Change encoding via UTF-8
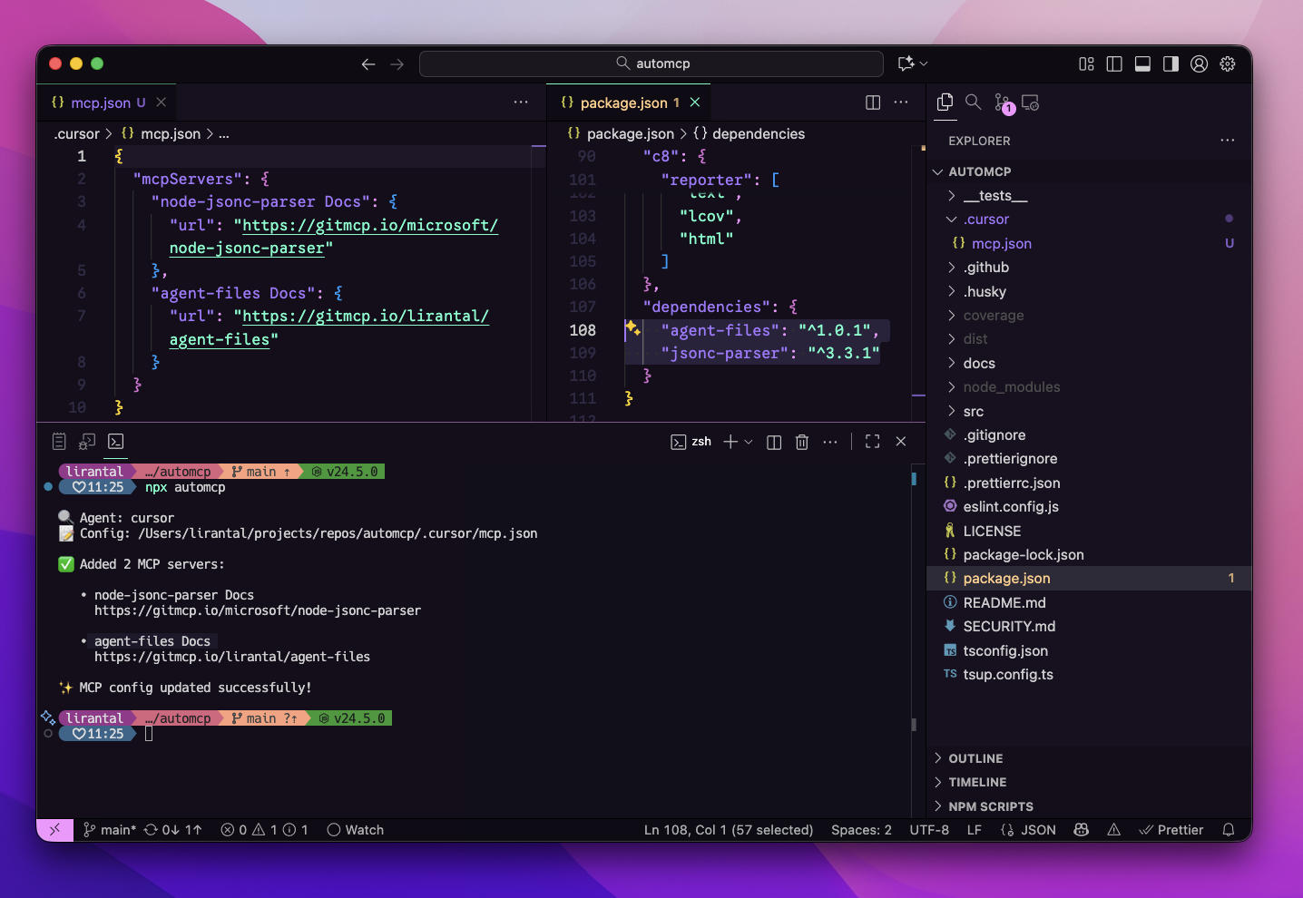The image size is (1303, 898). [x=929, y=830]
